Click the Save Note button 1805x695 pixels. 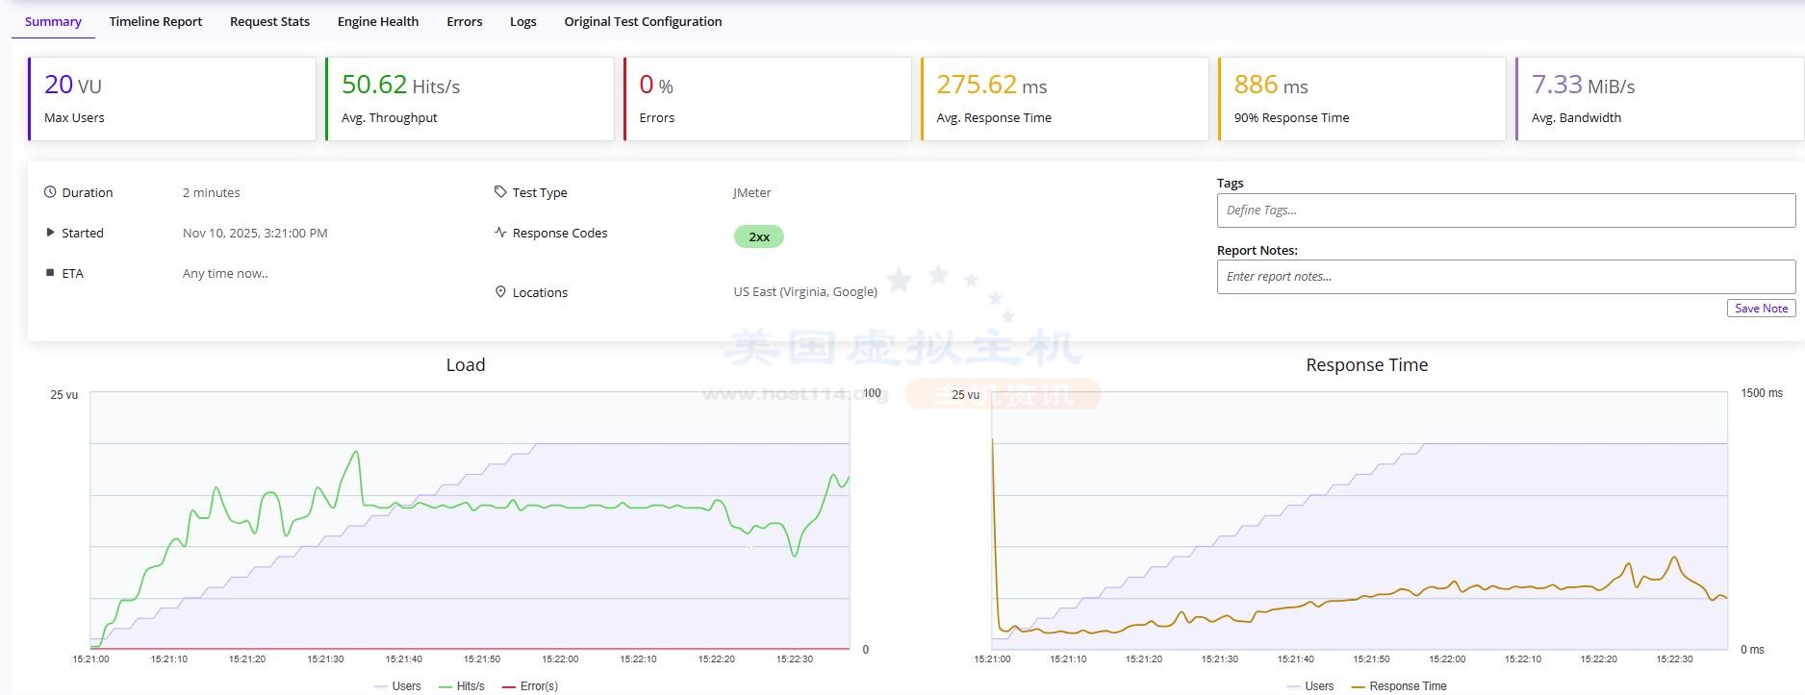tap(1761, 309)
